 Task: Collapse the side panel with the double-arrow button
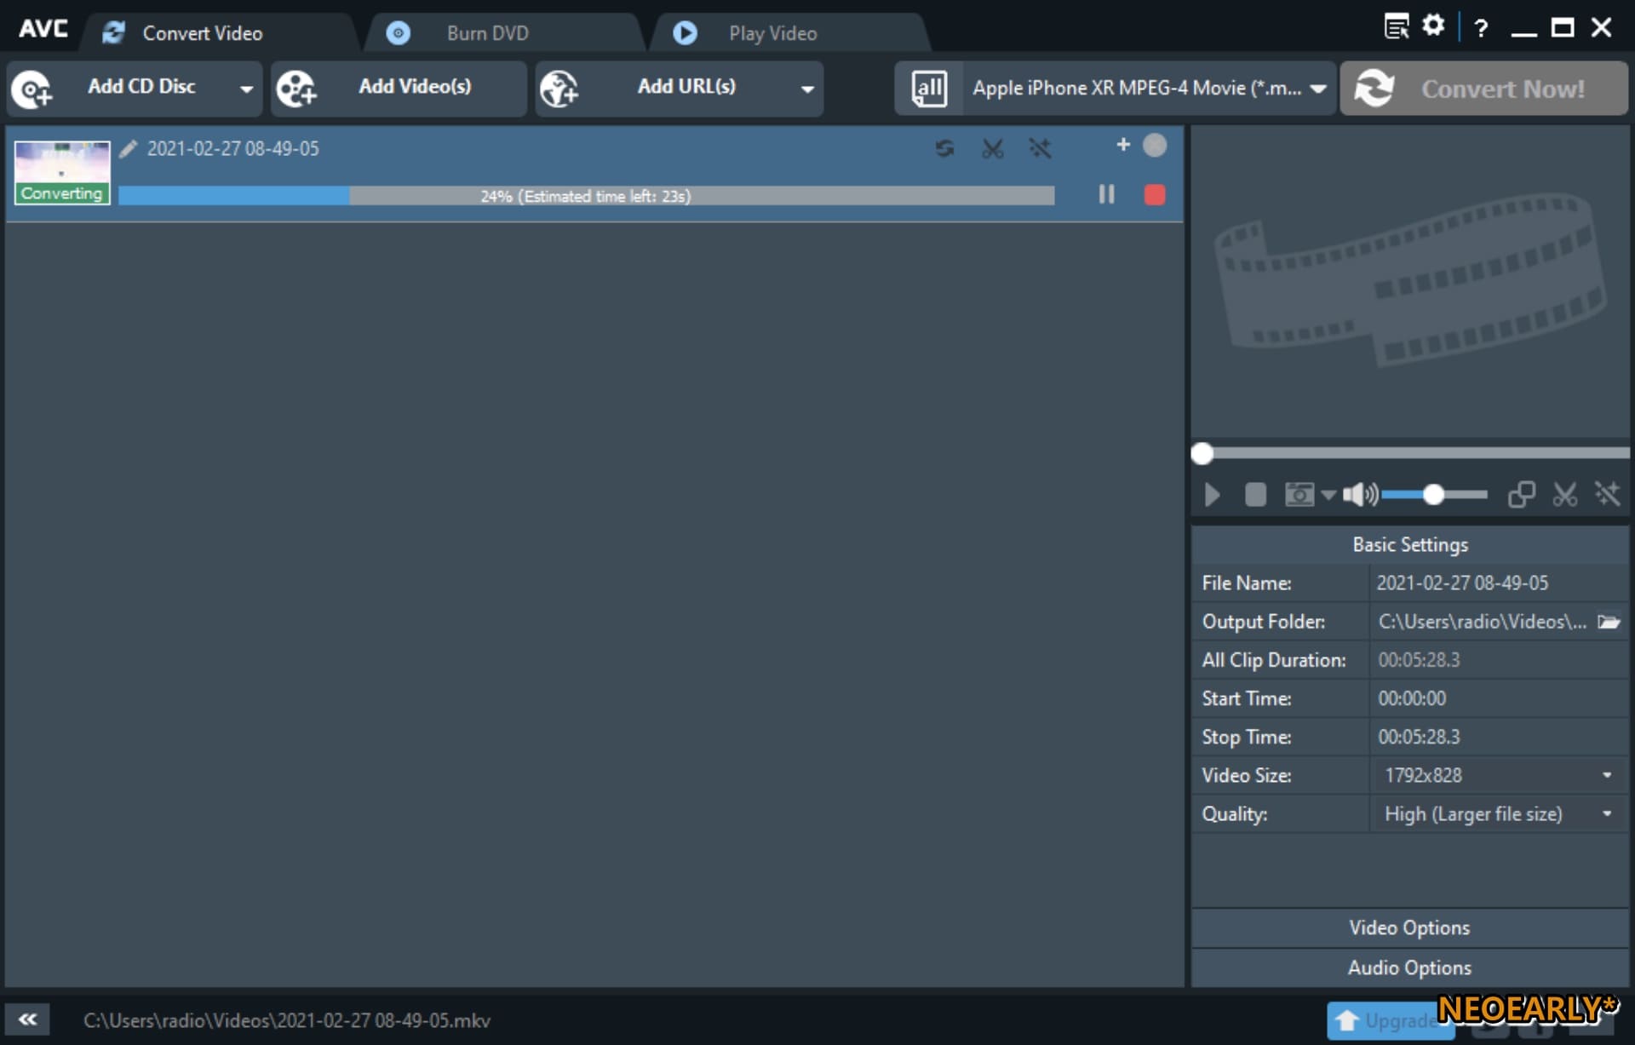27,1019
